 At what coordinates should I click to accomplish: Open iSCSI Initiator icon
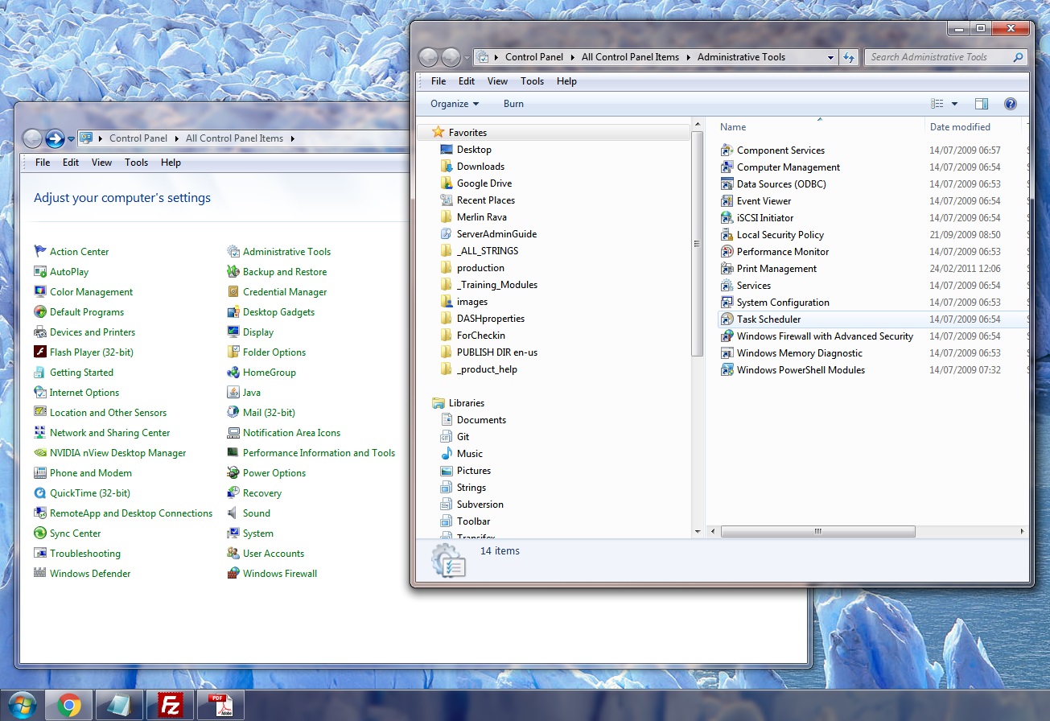(727, 218)
